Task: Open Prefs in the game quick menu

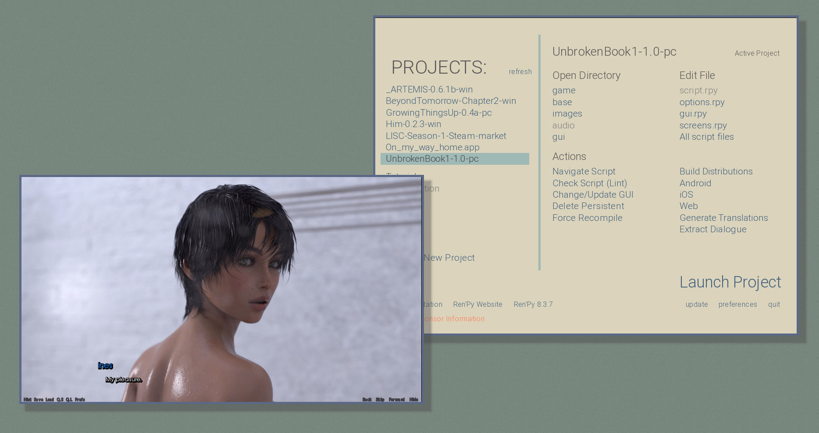Action: coord(80,399)
